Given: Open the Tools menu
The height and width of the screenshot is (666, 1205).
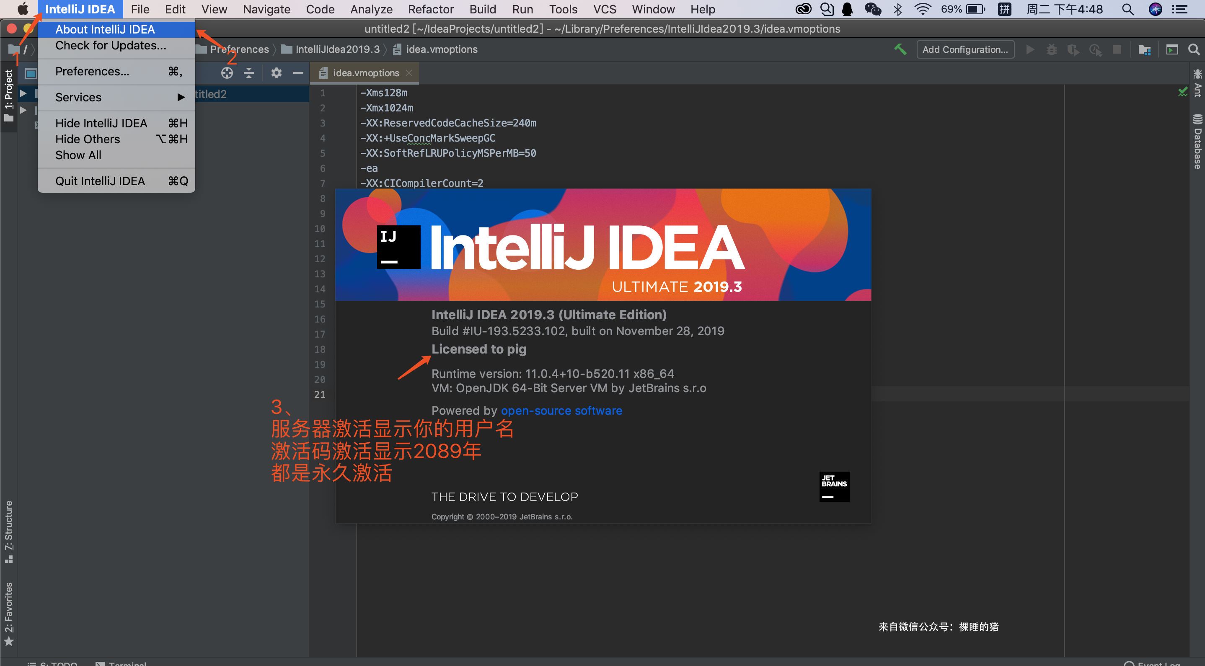Looking at the screenshot, I should coord(563,9).
